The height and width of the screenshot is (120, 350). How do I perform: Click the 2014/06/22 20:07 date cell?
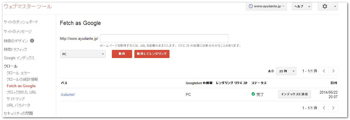click(329, 94)
